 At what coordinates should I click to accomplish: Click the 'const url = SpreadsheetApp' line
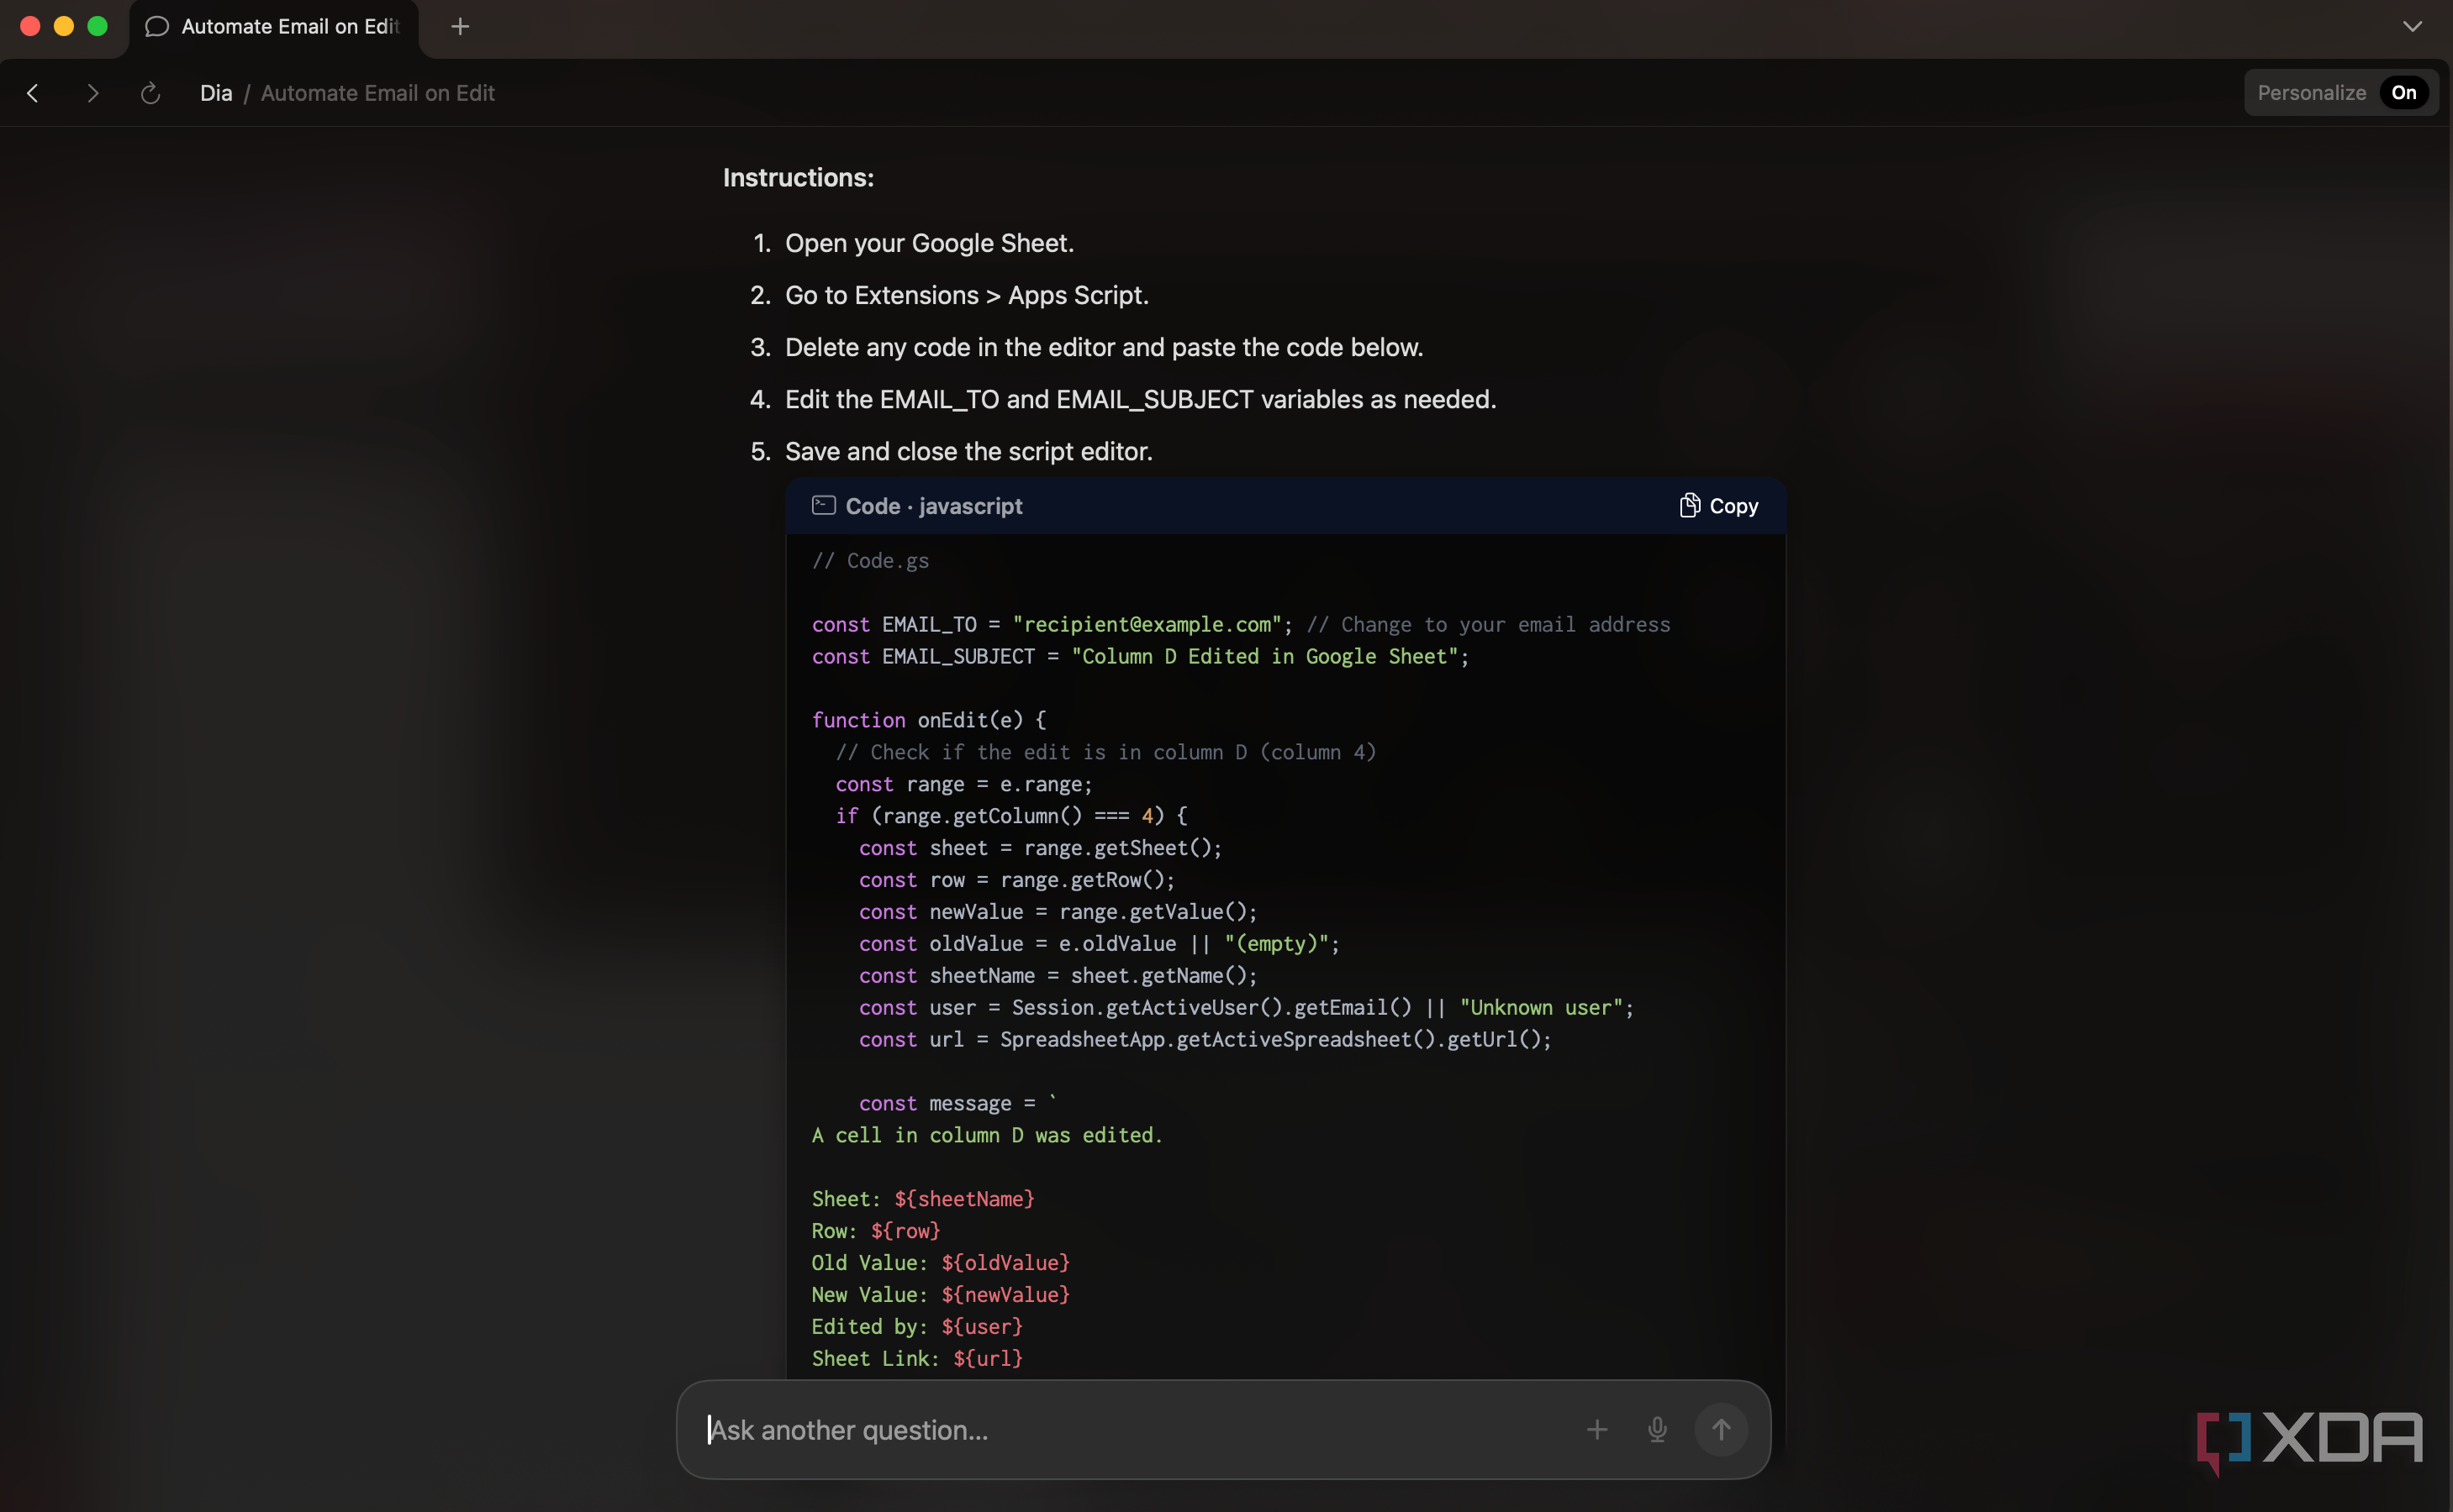[1205, 1040]
